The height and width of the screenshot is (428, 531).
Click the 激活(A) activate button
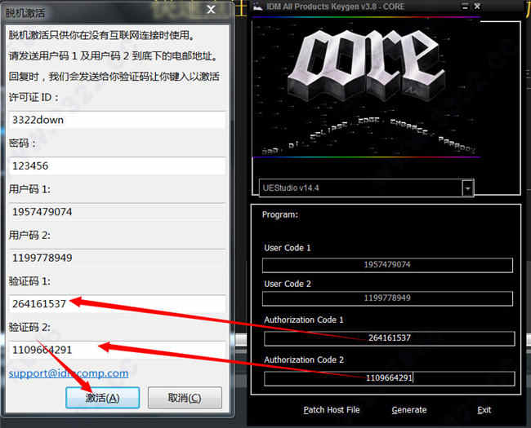click(103, 398)
